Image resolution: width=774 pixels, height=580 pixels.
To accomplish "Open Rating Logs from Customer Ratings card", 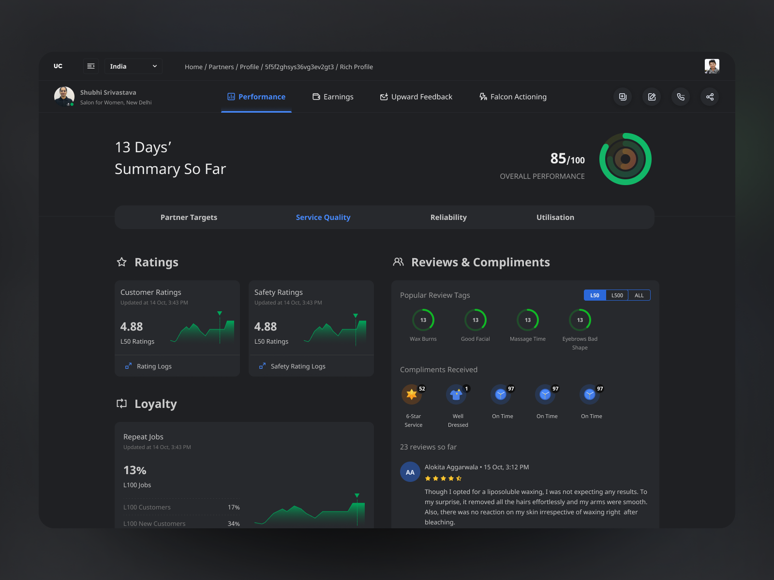I will [154, 366].
